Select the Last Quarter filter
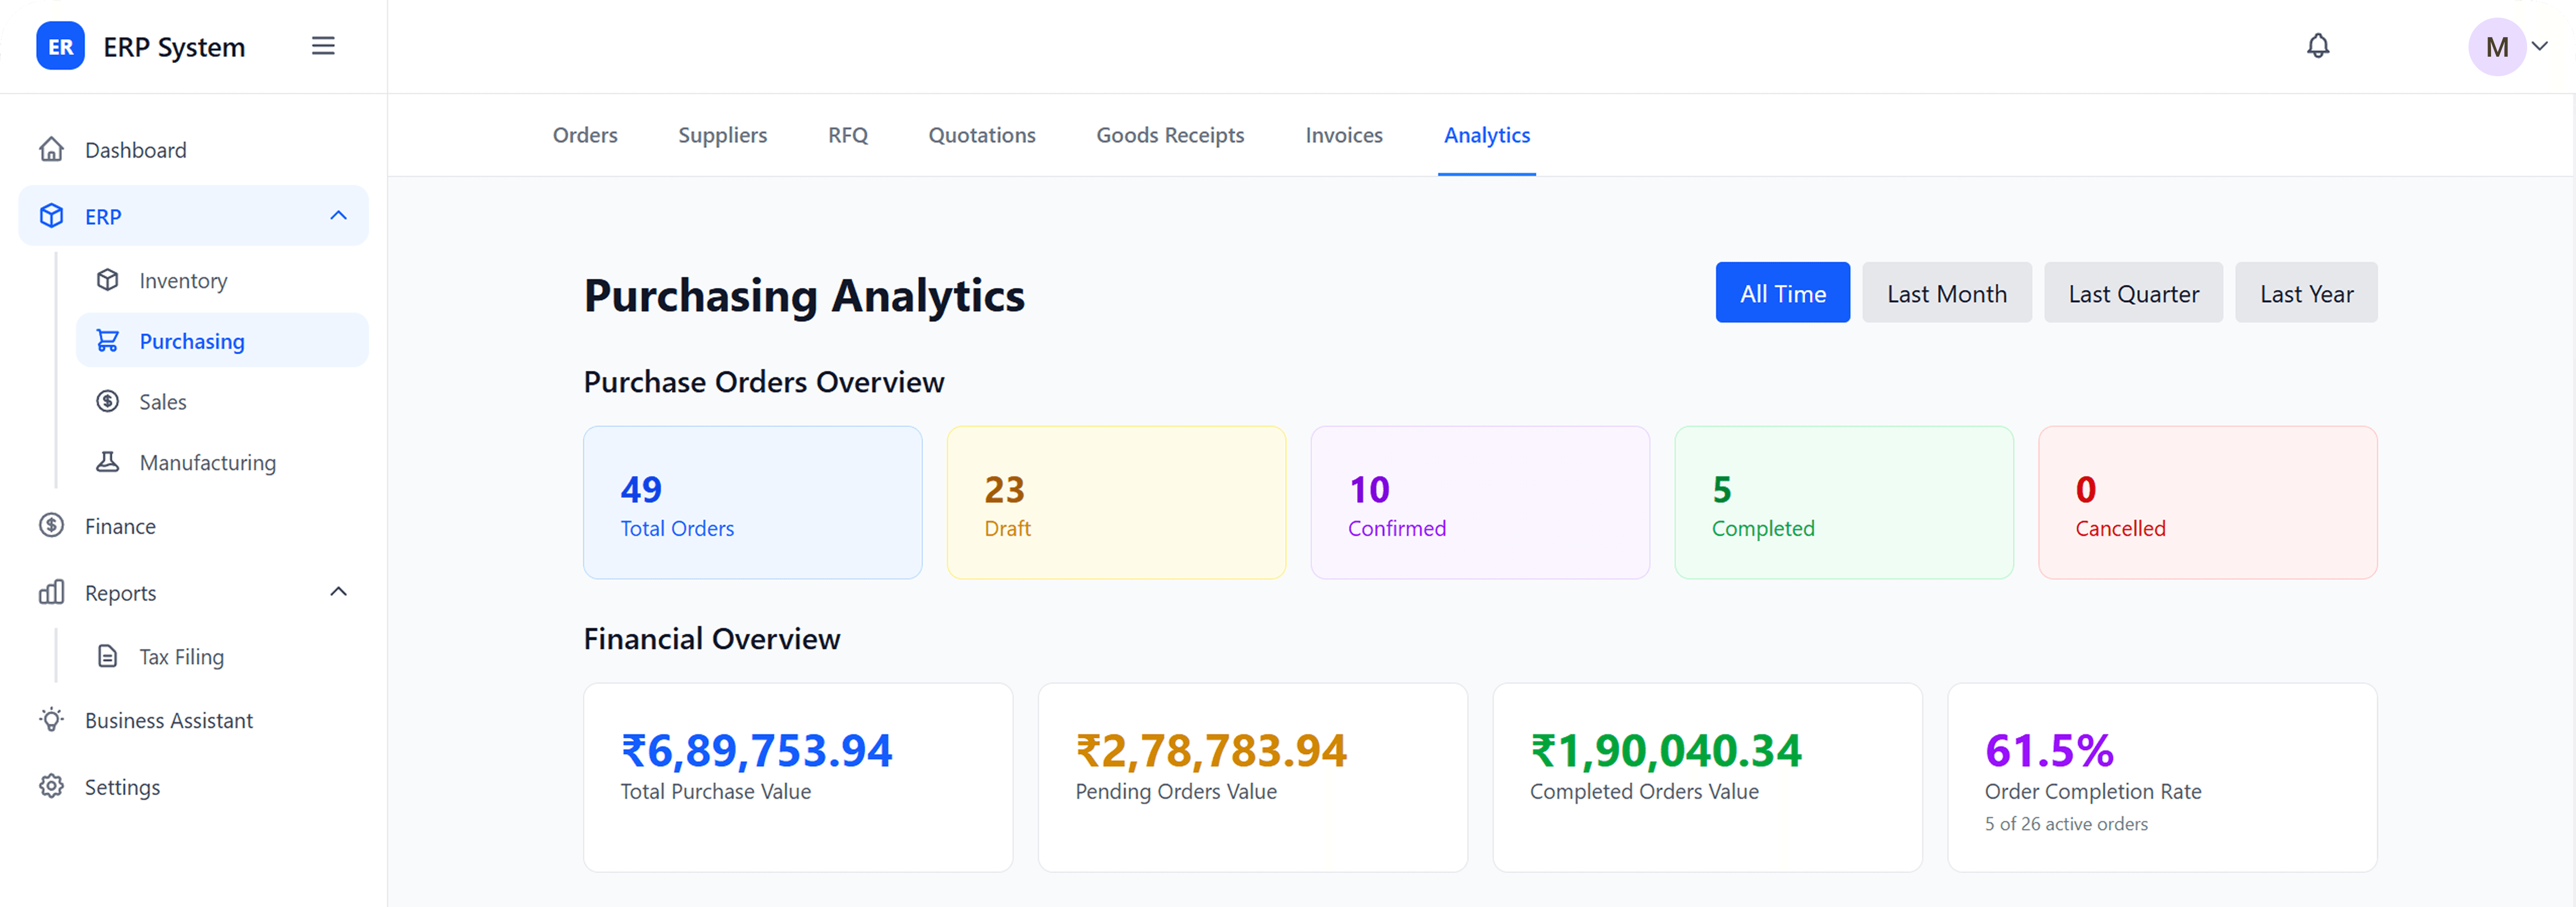 [x=2133, y=293]
